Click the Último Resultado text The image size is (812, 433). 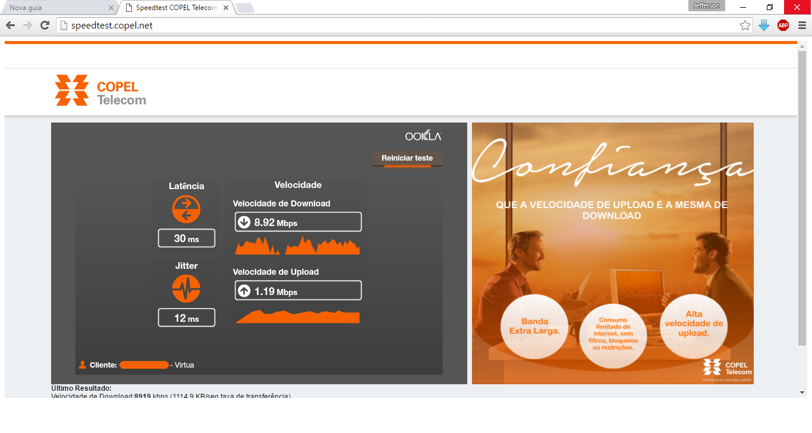click(81, 388)
